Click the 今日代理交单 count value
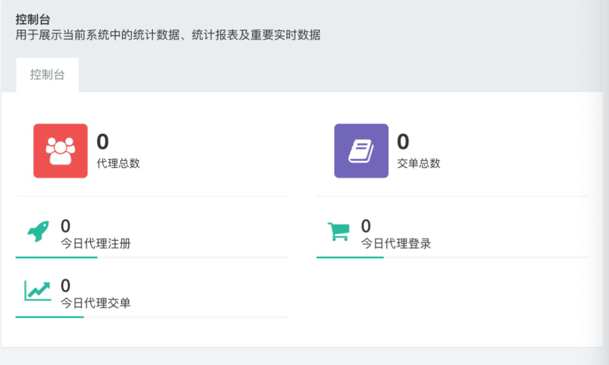This screenshot has width=609, height=365. [x=66, y=286]
